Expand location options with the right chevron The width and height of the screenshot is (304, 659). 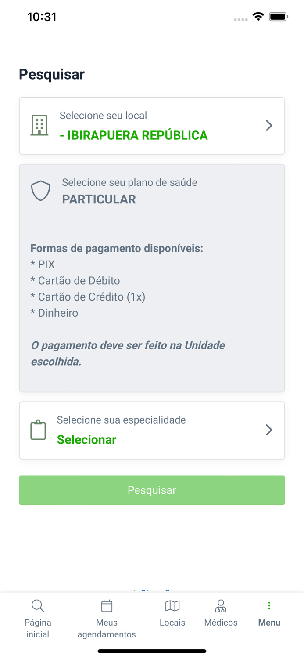point(269,125)
